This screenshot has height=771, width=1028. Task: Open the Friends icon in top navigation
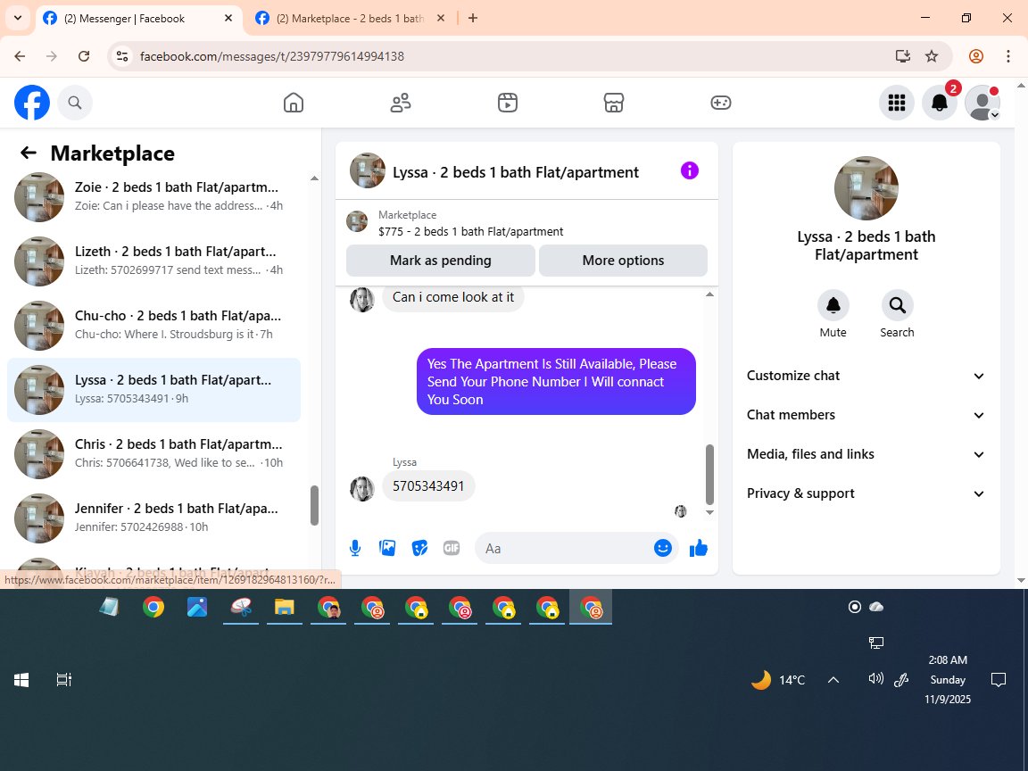(x=401, y=103)
